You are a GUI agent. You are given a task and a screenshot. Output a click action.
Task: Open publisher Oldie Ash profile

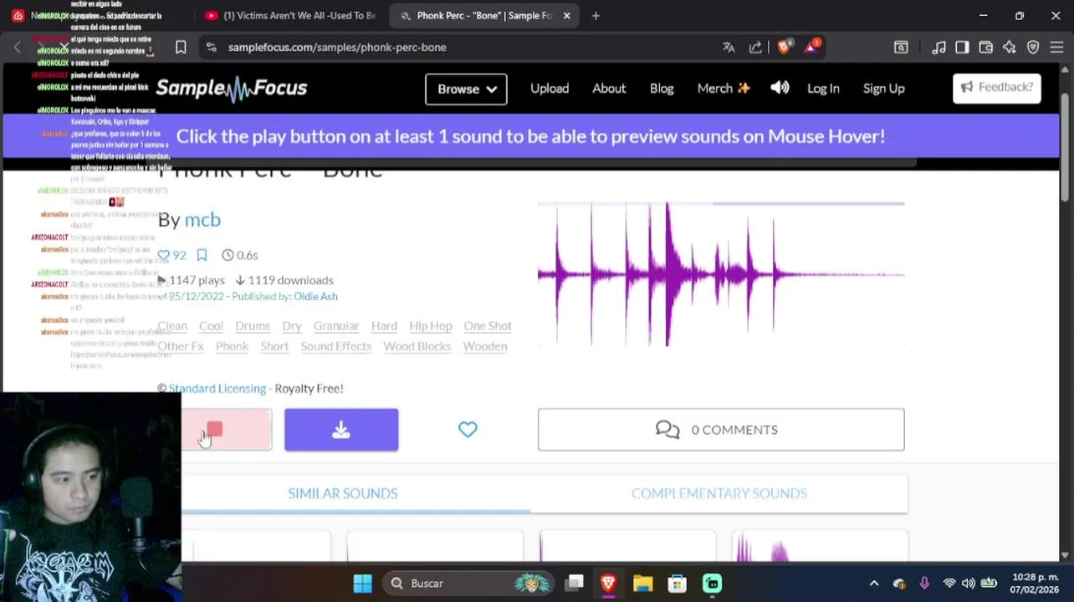coord(315,296)
